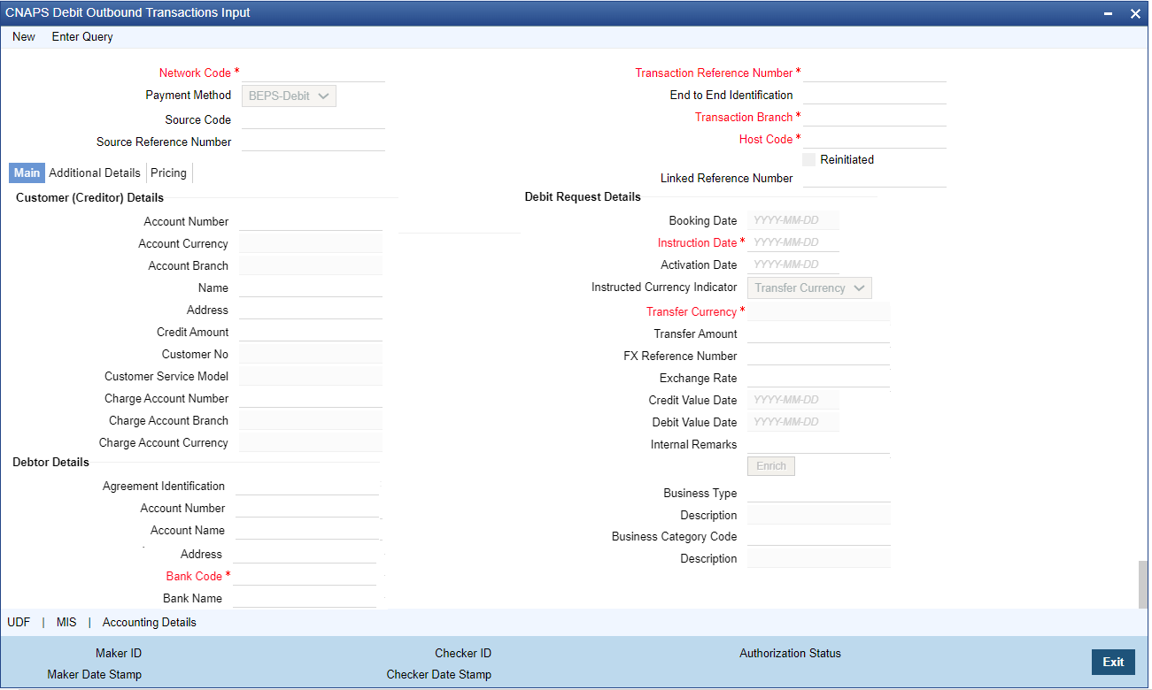
Task: Focus the FX Reference Number field
Action: point(819,356)
